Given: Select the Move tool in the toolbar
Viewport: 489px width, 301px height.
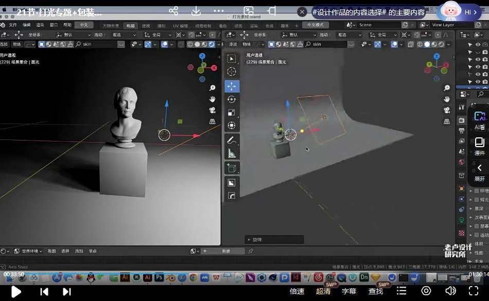Looking at the screenshot, I should click(232, 86).
